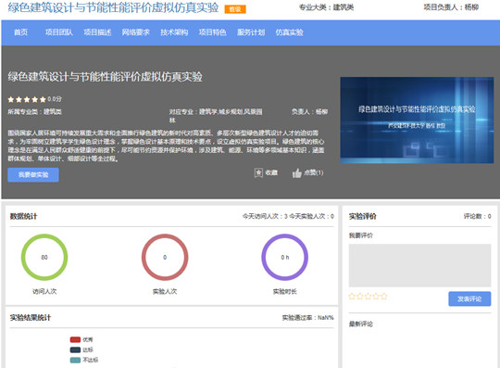This screenshot has width=500, height=368.
Task: Click the 收藏 bookmark star icon
Action: (x=258, y=173)
